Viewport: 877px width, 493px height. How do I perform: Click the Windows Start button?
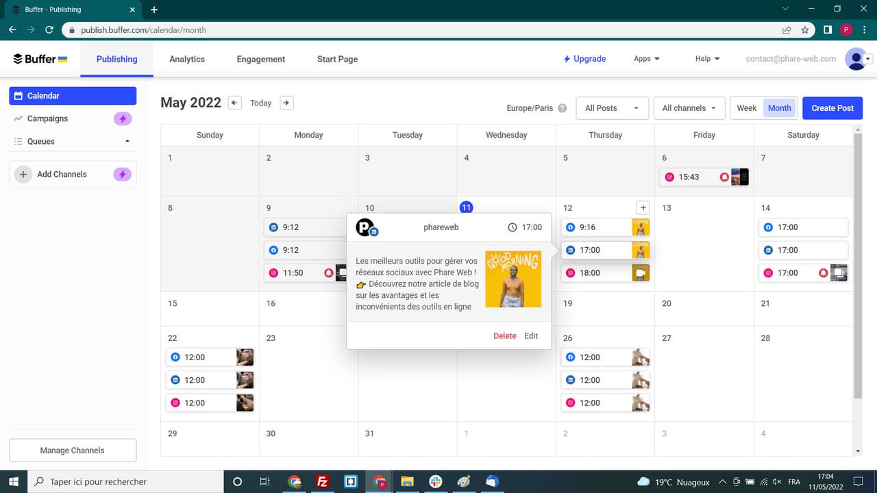(x=14, y=481)
